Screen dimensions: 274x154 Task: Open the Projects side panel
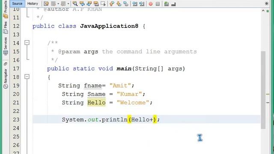pyautogui.click(x=6, y=9)
